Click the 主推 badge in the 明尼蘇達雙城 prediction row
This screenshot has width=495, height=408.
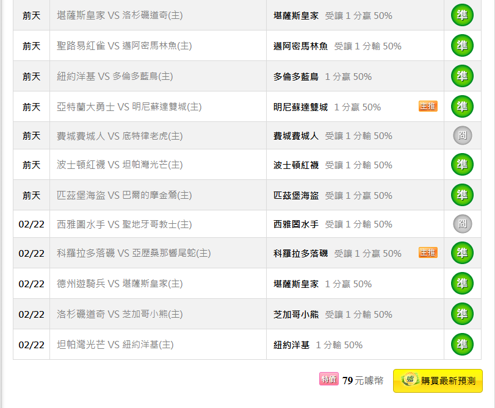[x=428, y=106]
